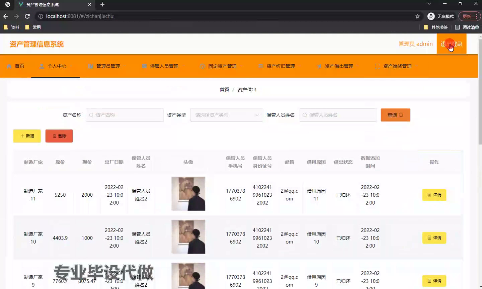482x289 pixels.
Task: Focus the 保管人员姓名 search field
Action: point(338,115)
